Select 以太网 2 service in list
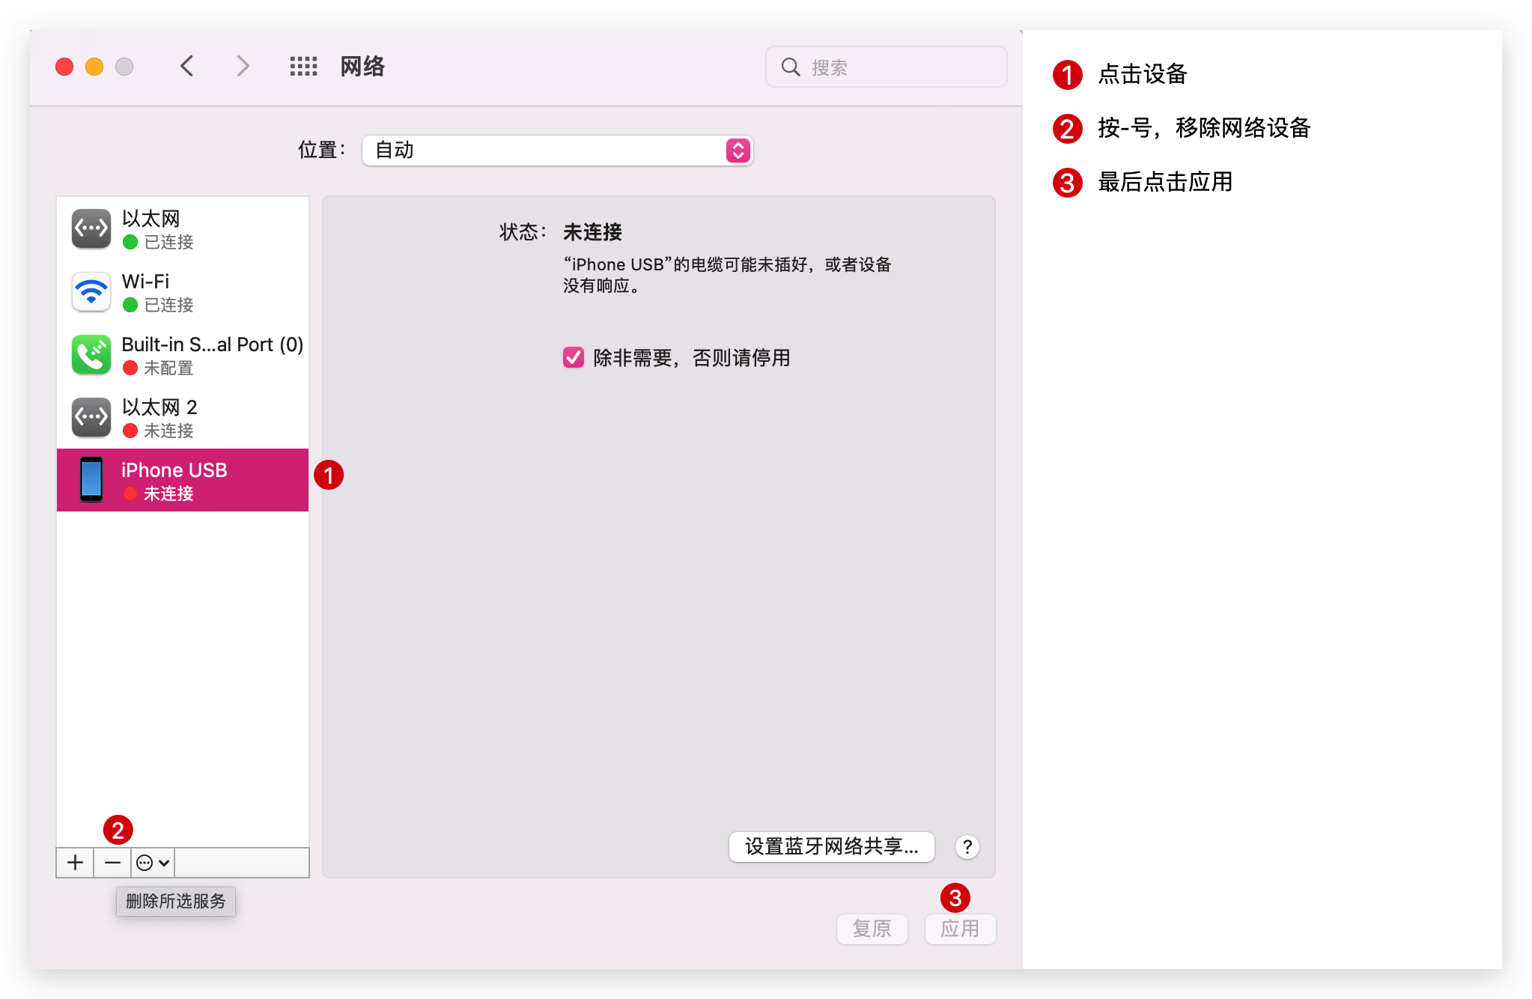Viewport: 1532px width, 999px height. point(183,418)
